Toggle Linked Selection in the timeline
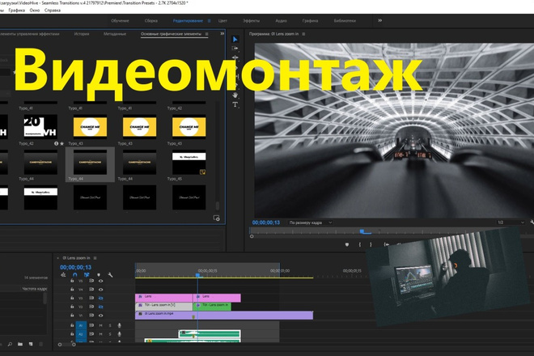Viewport: 534px width, 356px height. [87, 274]
